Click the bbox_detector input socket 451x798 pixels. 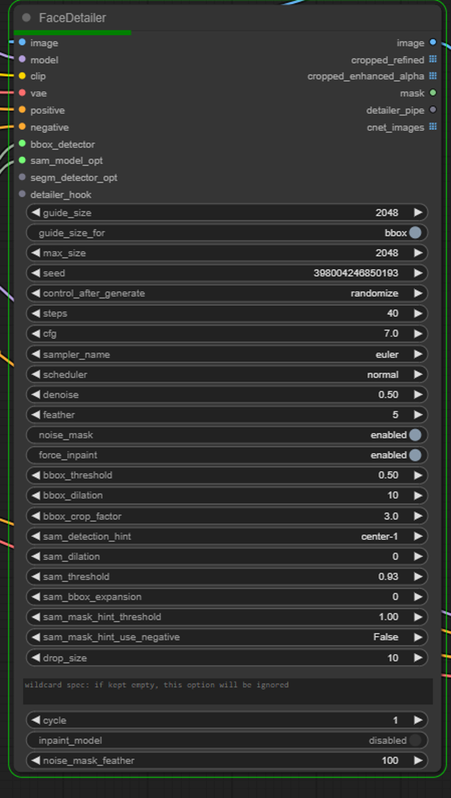point(22,144)
